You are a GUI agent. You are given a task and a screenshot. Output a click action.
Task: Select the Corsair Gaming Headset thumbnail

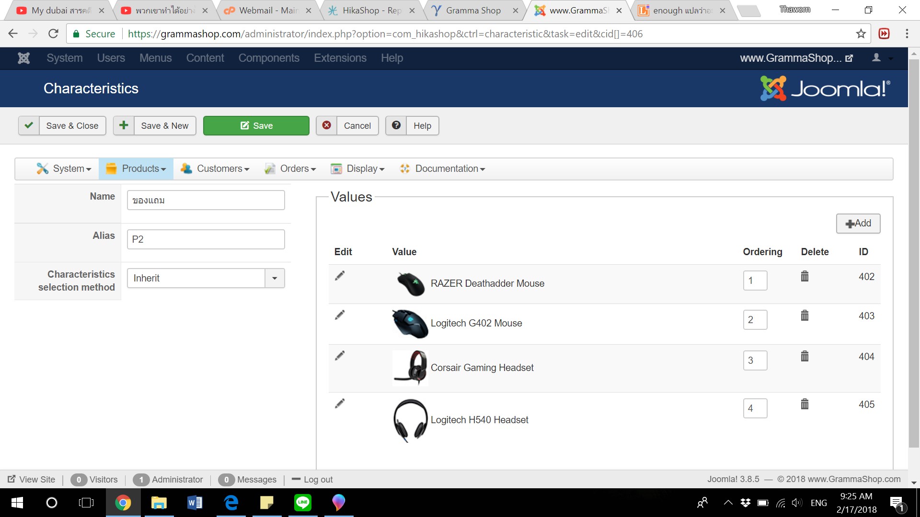pyautogui.click(x=410, y=368)
